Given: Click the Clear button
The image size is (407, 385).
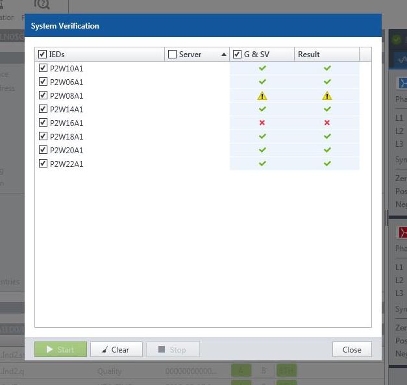Looking at the screenshot, I should click(116, 349).
